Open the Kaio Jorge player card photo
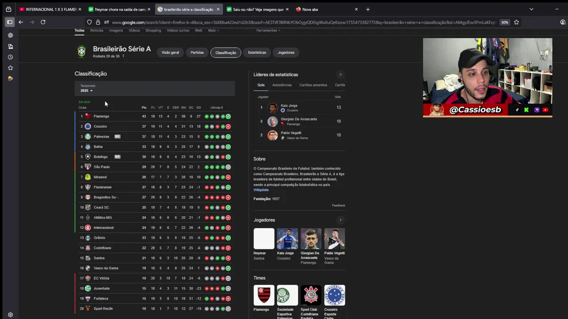568x319 pixels. coord(288,238)
